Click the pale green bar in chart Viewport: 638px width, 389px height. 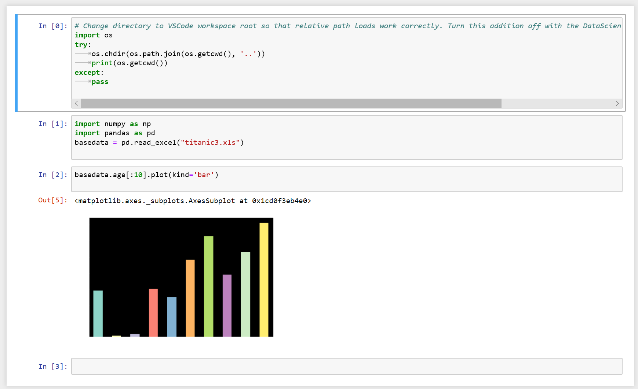[x=245, y=294]
